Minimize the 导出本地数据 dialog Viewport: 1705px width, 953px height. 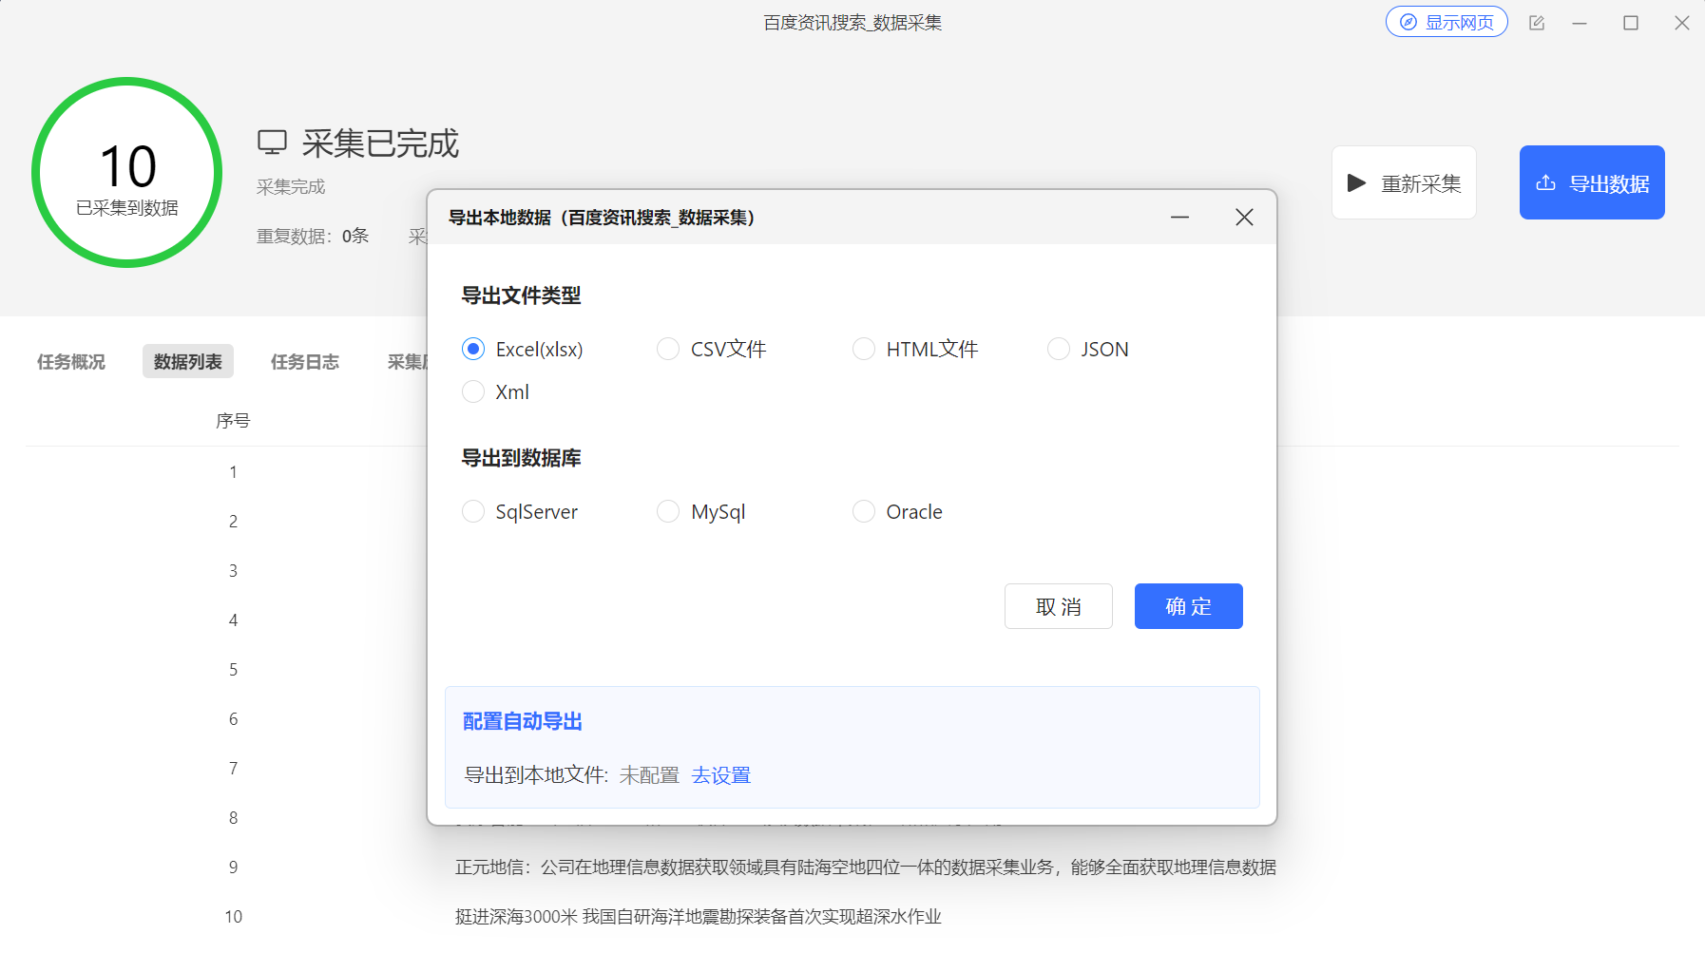pyautogui.click(x=1180, y=218)
